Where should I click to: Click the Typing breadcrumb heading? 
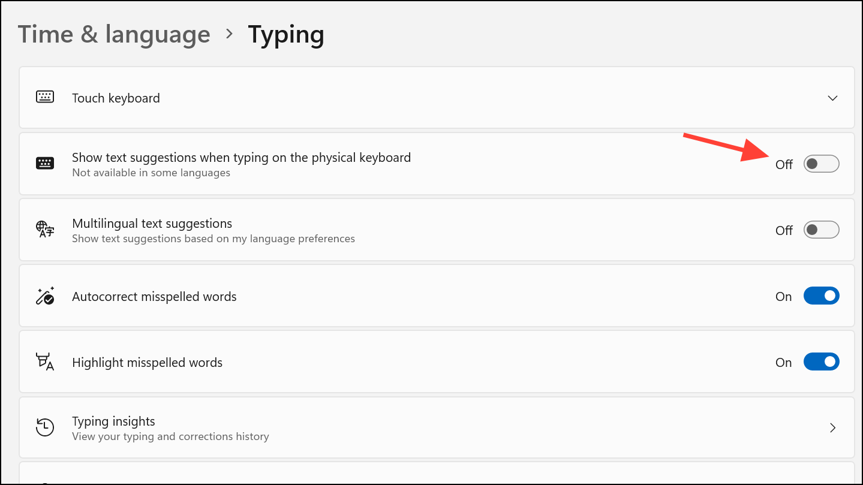point(286,35)
